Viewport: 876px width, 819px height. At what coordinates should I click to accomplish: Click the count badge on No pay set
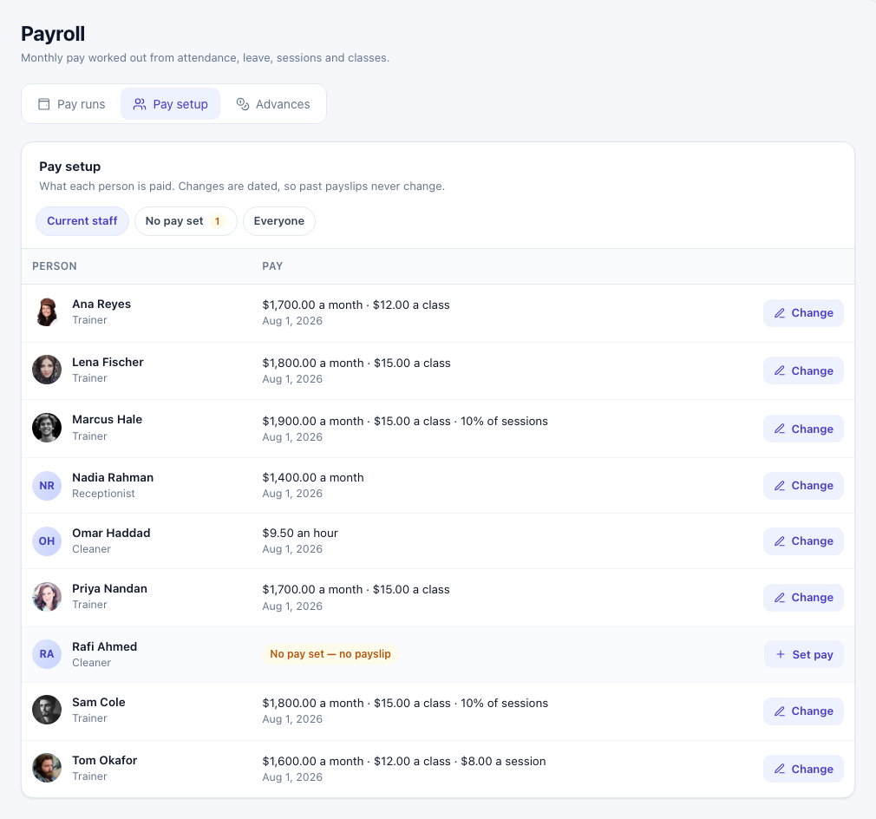(x=218, y=221)
